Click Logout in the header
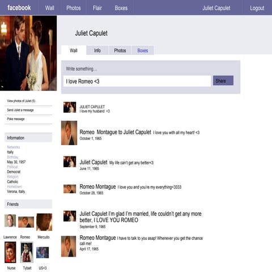Screen dimensions: 272x272 pos(257,8)
